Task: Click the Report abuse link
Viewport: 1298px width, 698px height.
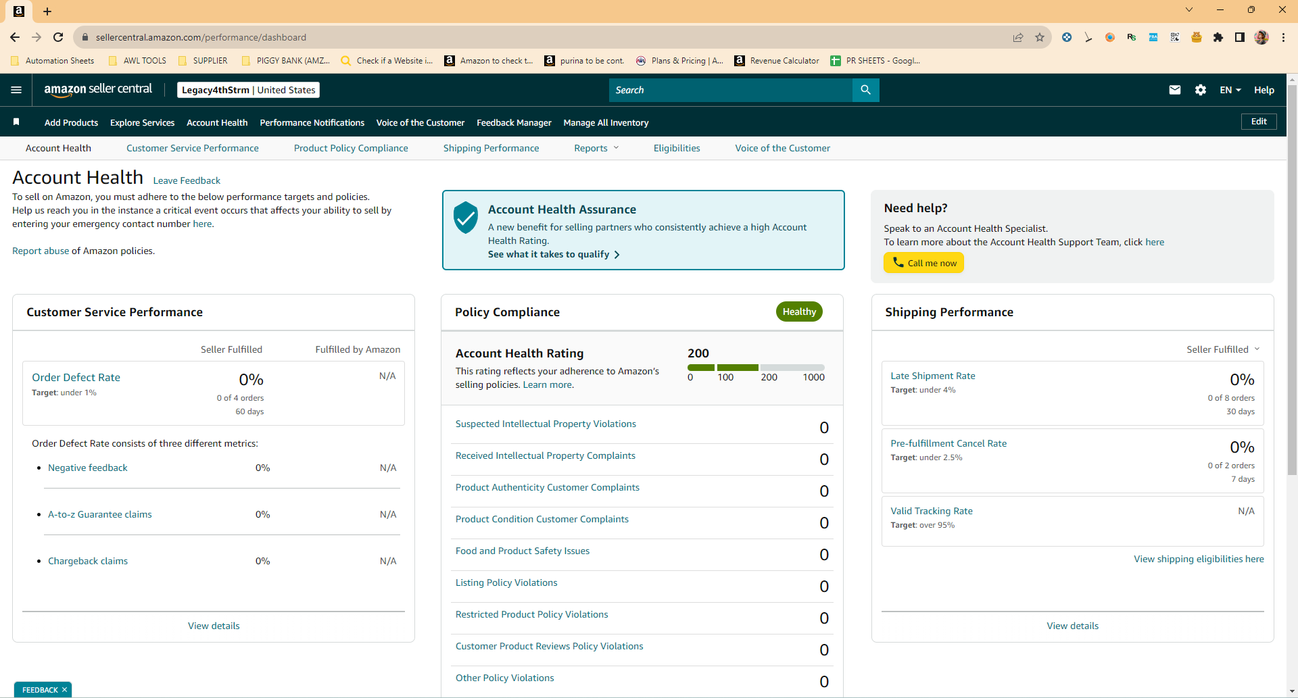Action: coord(41,251)
